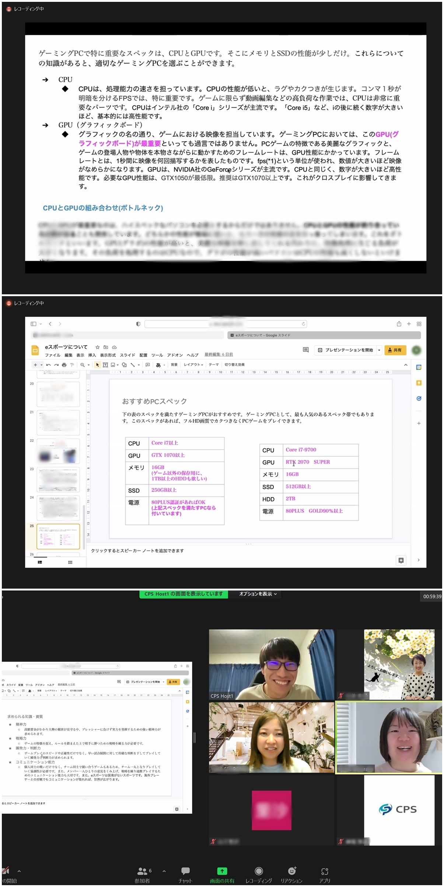Select slide 25 thumbnail
The image size is (444, 887).
(58, 537)
